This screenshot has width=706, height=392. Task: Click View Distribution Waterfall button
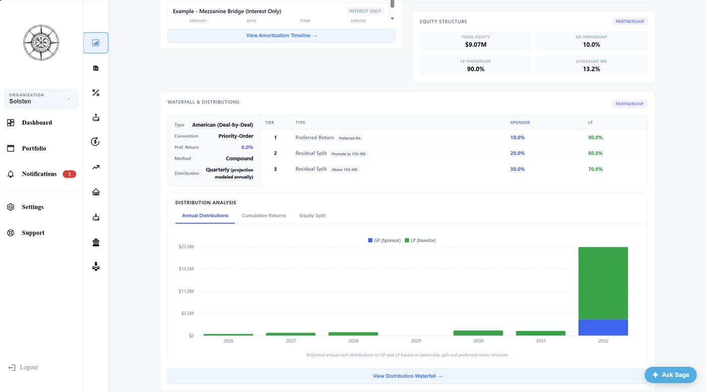pos(407,376)
